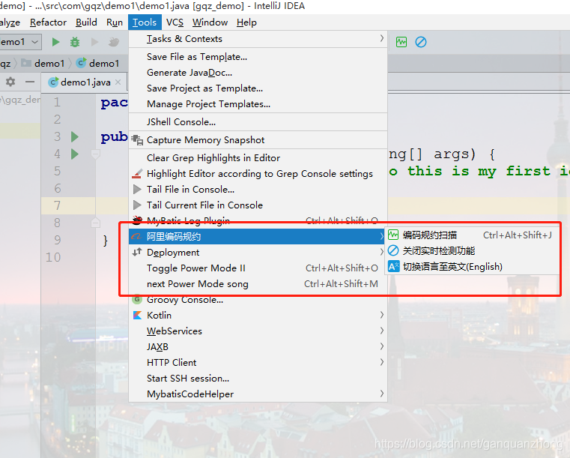Viewport: 570px width, 458px height.
Task: Expand the Deployment submenu arrow
Action: (381, 252)
